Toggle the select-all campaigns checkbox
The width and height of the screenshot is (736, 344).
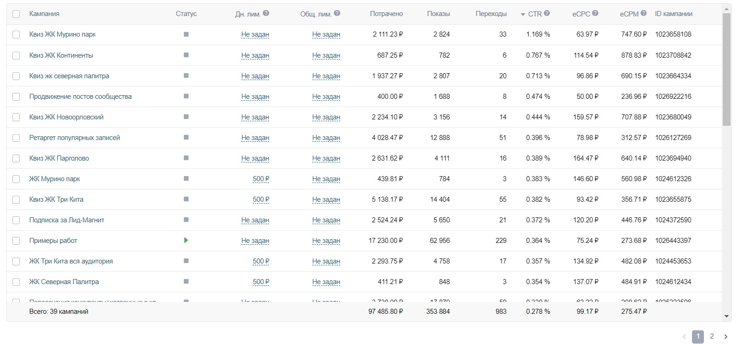16,14
